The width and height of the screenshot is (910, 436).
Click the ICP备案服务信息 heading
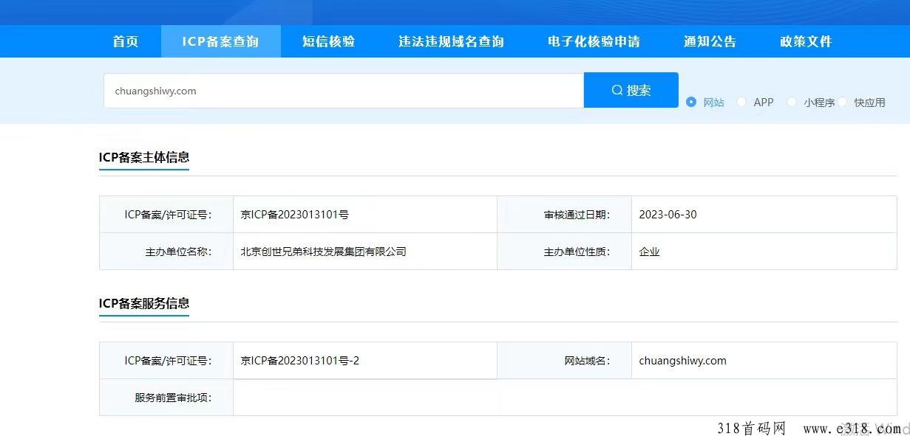point(144,303)
